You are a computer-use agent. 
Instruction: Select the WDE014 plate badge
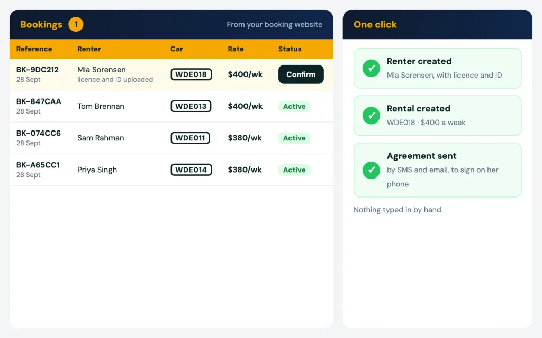(x=191, y=170)
